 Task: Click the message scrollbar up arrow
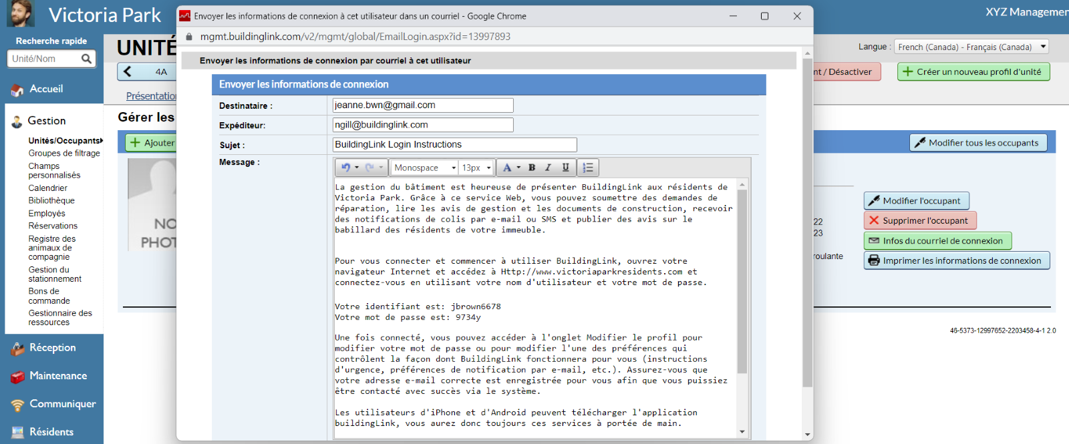pyautogui.click(x=742, y=184)
